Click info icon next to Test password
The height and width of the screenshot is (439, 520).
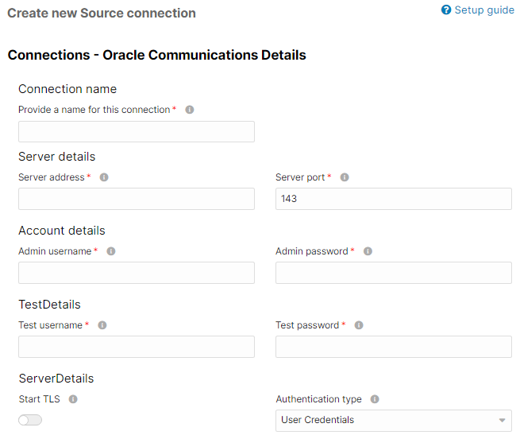pos(359,325)
